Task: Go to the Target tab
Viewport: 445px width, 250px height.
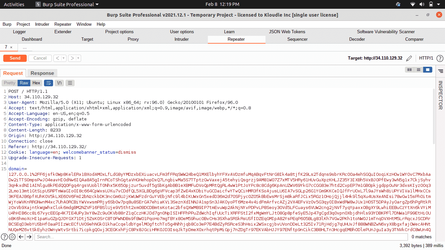Action: (87, 39)
